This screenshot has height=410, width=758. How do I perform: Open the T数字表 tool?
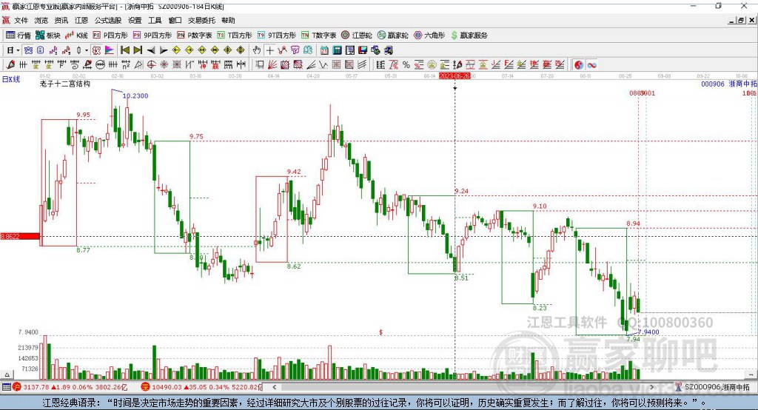coord(318,36)
